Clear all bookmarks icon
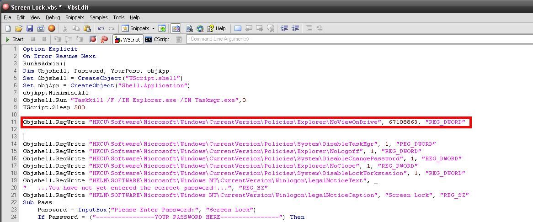The height and width of the screenshot is (222, 533). (x=271, y=28)
